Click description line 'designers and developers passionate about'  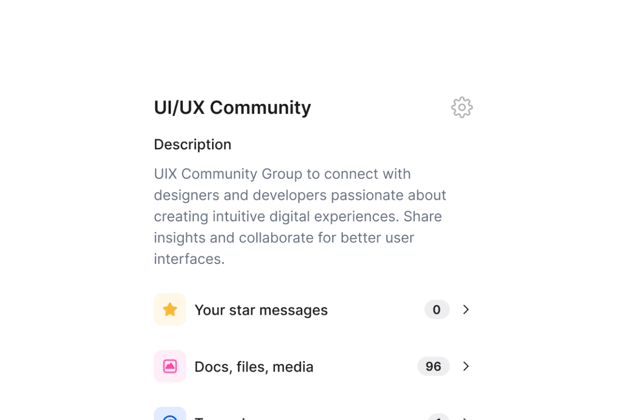[x=300, y=195]
